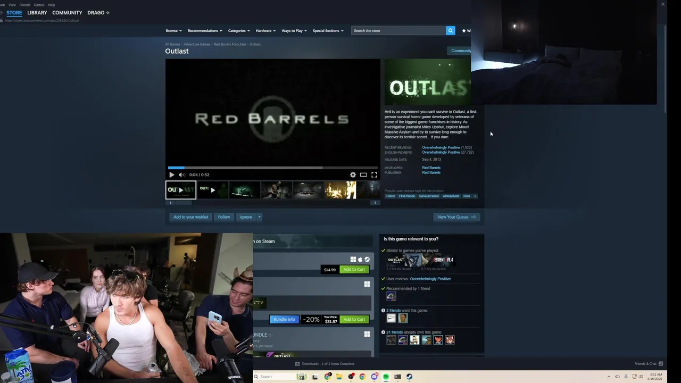Open trailer video settings gear
Viewport: 681px width, 383px height.
[353, 174]
